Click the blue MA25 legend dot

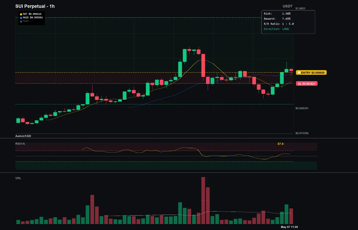(x=21, y=18)
